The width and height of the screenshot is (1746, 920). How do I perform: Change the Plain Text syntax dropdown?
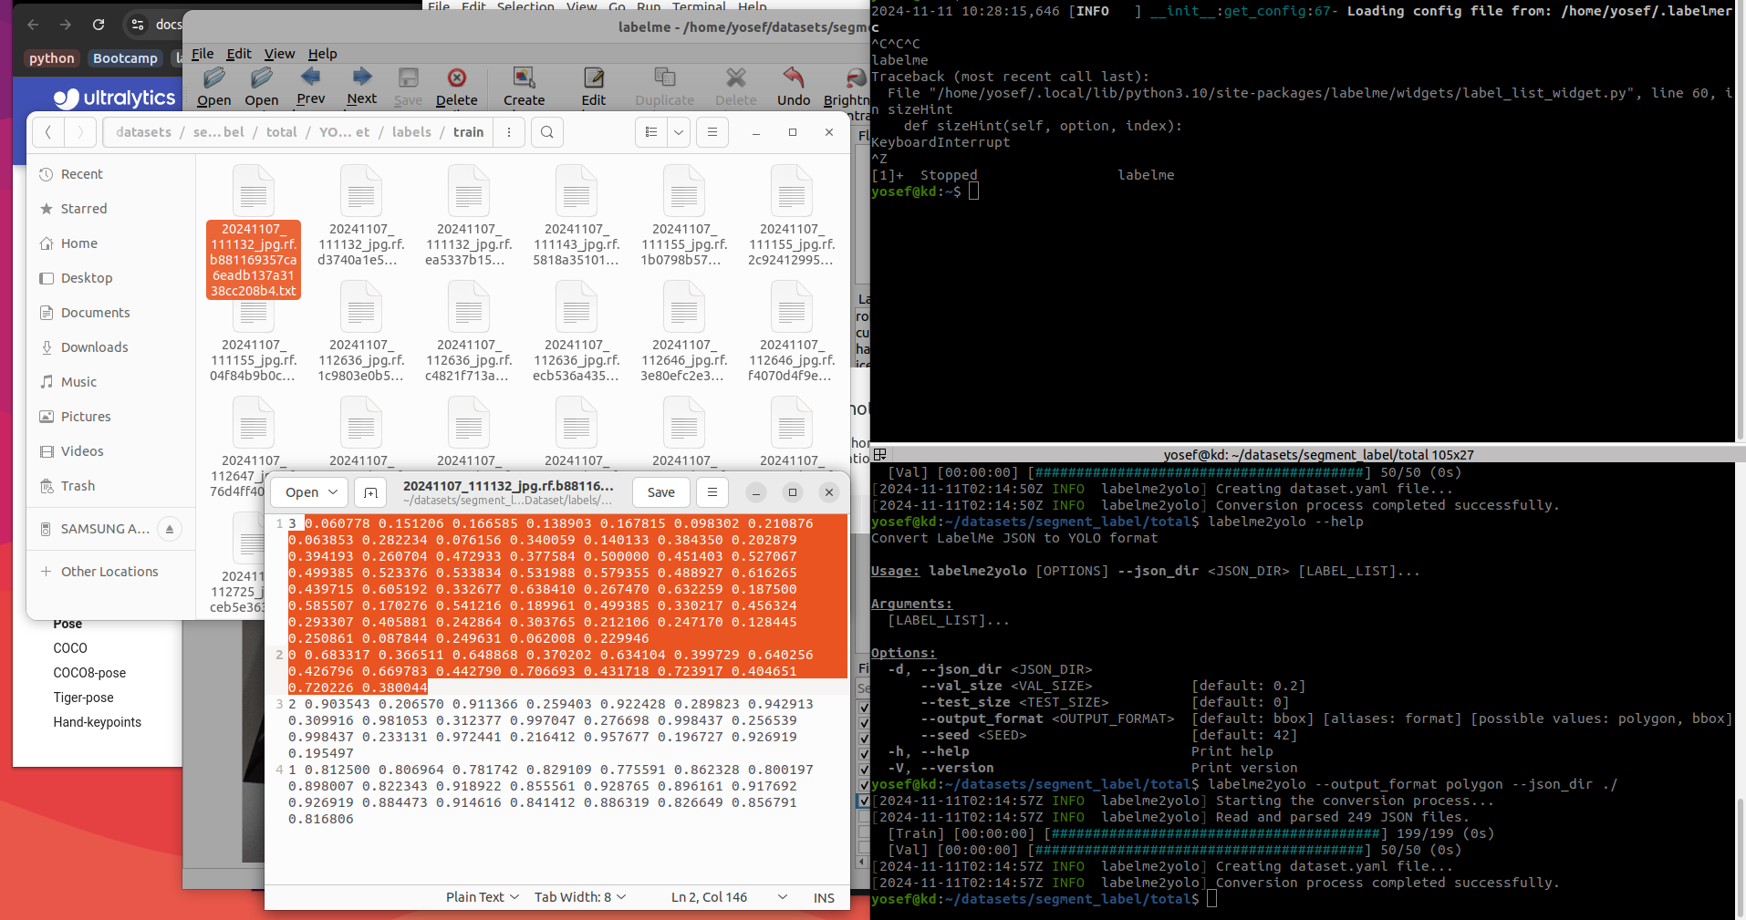pos(483,897)
